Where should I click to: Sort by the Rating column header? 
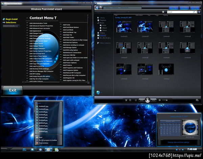(x=165, y=15)
